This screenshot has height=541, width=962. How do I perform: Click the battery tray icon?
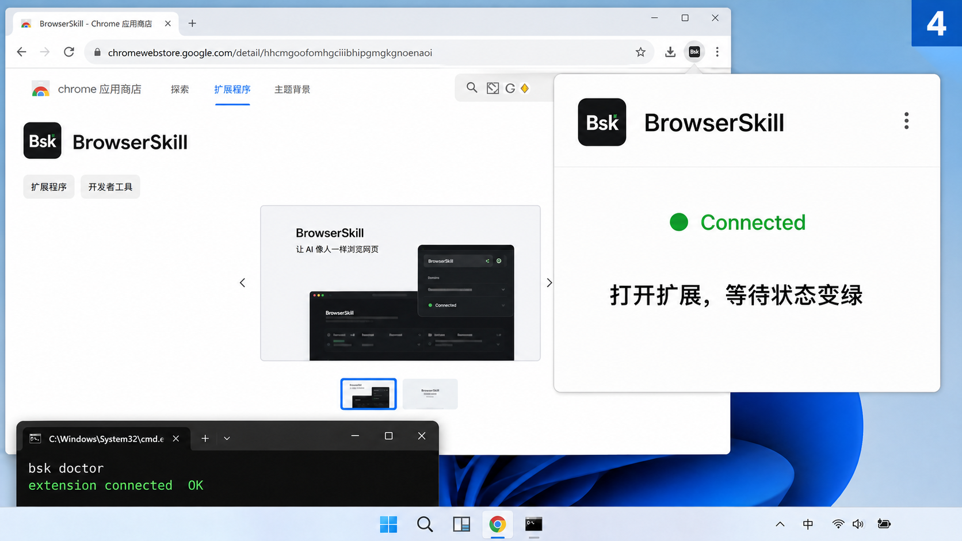click(x=884, y=524)
